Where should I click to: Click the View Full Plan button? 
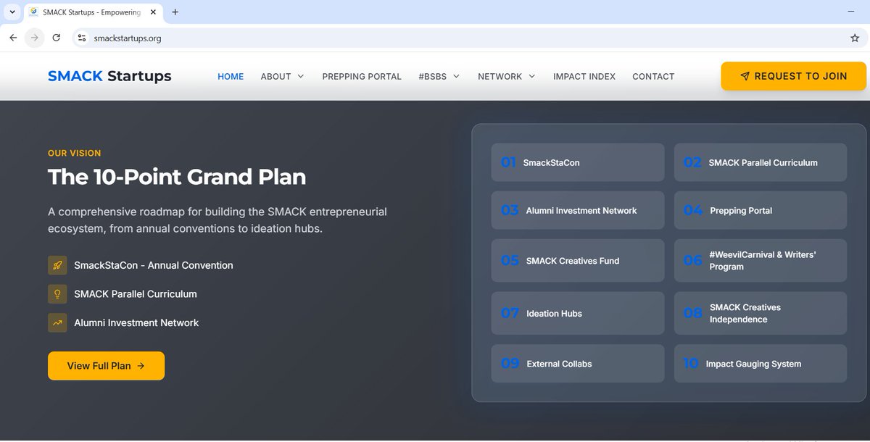[x=106, y=366]
